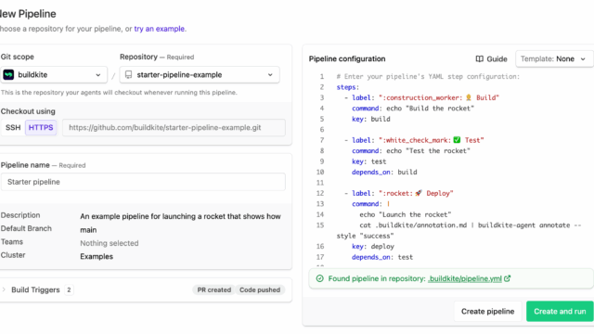Image resolution: width=594 pixels, height=334 pixels.
Task: Click the line echo "Build the rocket"
Action: point(413,109)
